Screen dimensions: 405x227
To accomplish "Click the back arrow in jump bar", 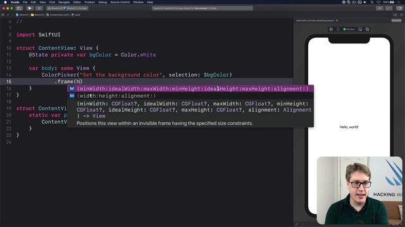I will [8, 15].
